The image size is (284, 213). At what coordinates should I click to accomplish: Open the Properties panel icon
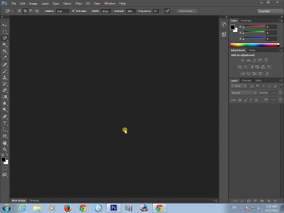tap(224, 34)
